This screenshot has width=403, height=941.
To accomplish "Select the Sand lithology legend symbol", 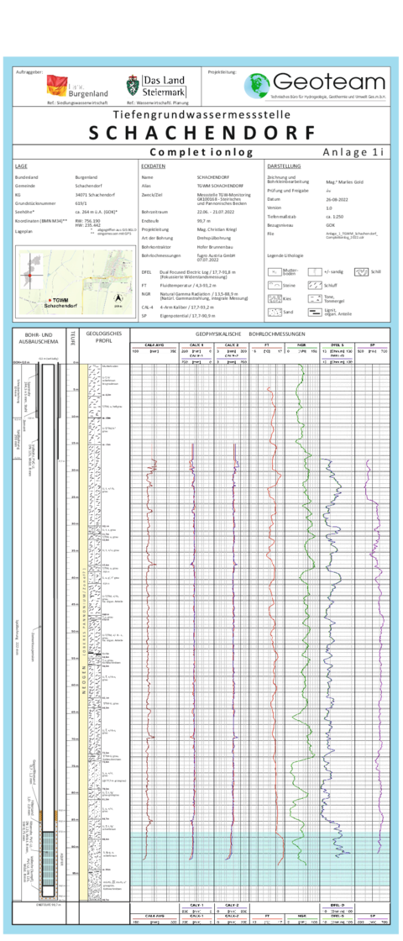I will click(274, 313).
